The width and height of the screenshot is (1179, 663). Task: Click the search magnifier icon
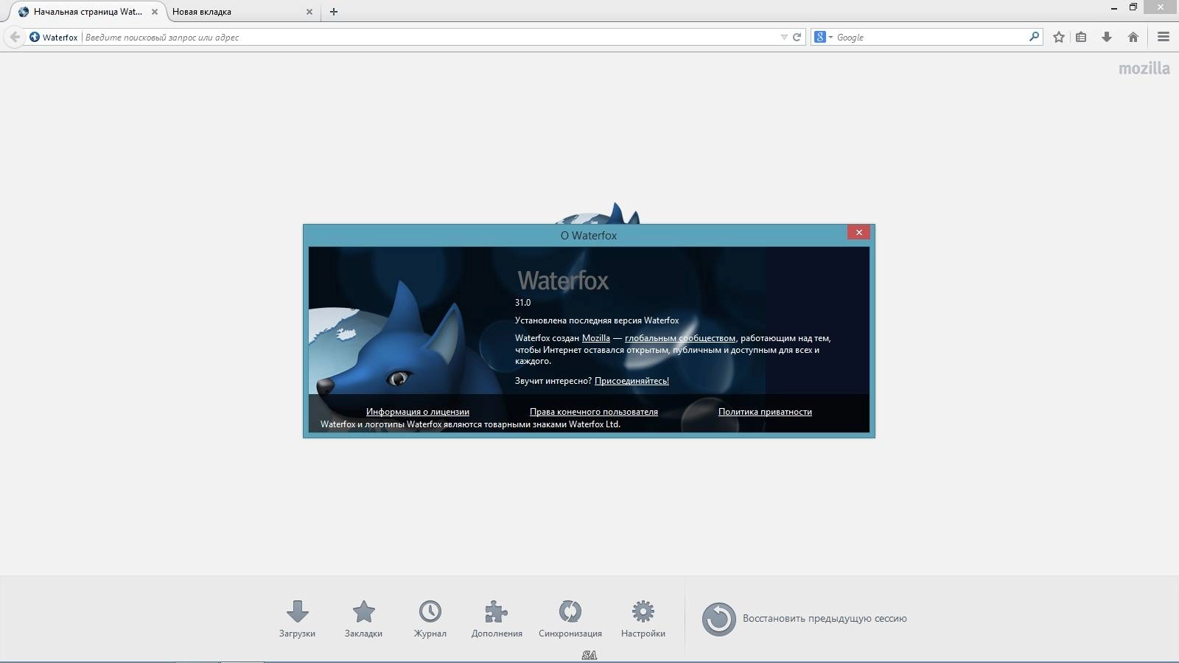coord(1034,36)
